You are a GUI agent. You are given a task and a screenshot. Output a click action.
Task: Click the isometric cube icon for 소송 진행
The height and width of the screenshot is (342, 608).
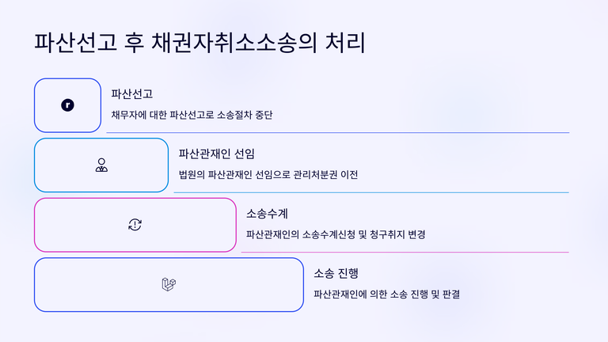169,285
